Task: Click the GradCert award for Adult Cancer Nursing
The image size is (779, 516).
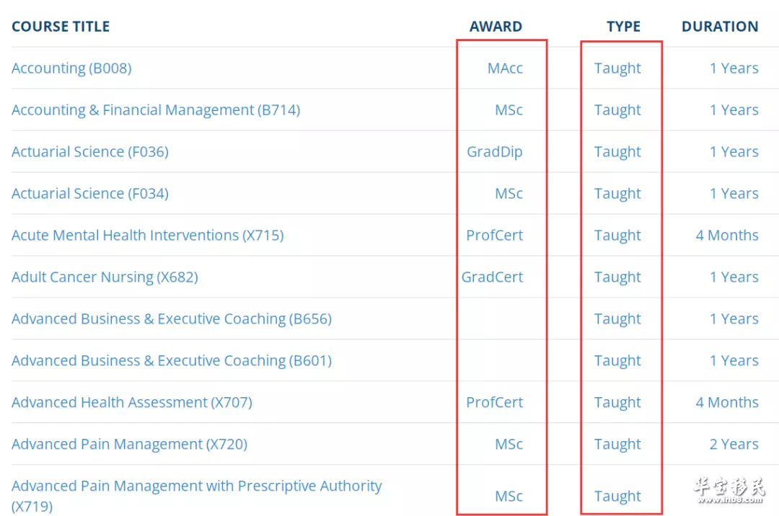Action: [492, 277]
